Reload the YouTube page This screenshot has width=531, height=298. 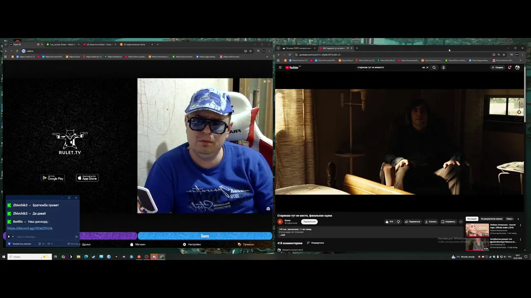(x=290, y=55)
